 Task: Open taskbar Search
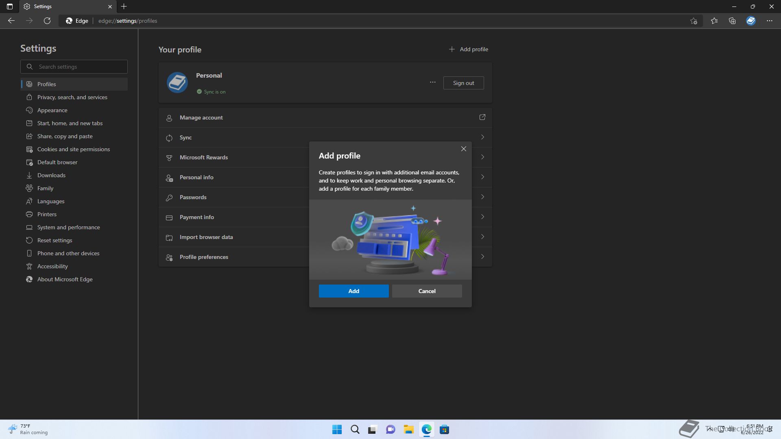click(355, 430)
